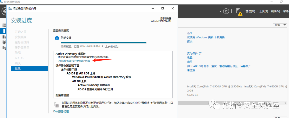Open the 管理(M) menu

[250, 12]
